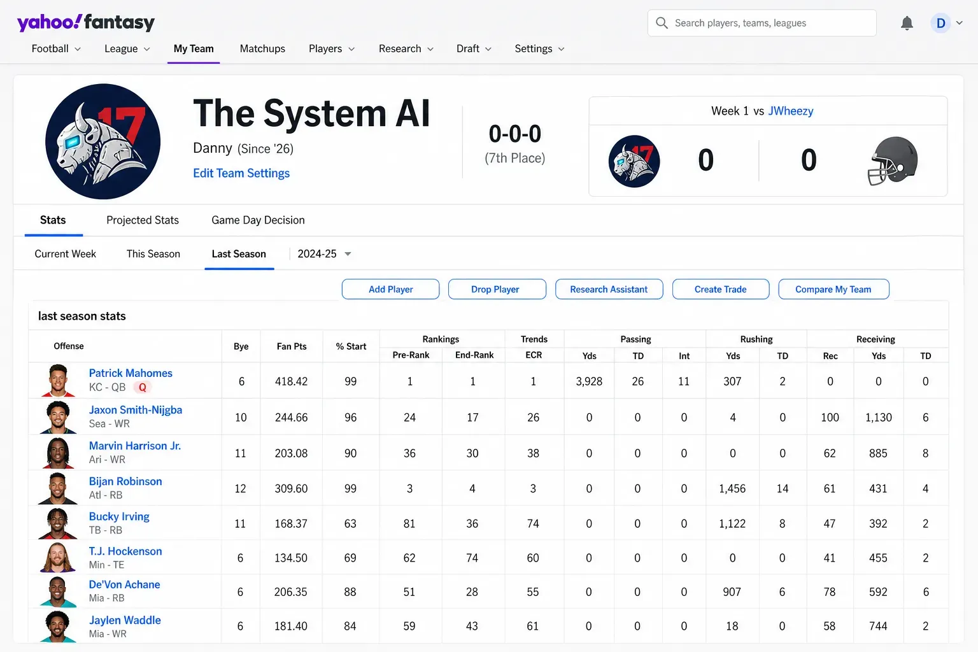
Task: Click the opponent helmet icon
Action: [x=893, y=160]
